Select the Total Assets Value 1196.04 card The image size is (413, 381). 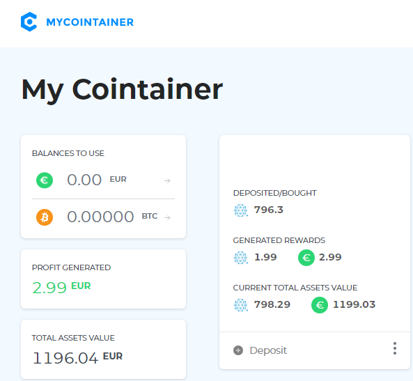click(103, 350)
